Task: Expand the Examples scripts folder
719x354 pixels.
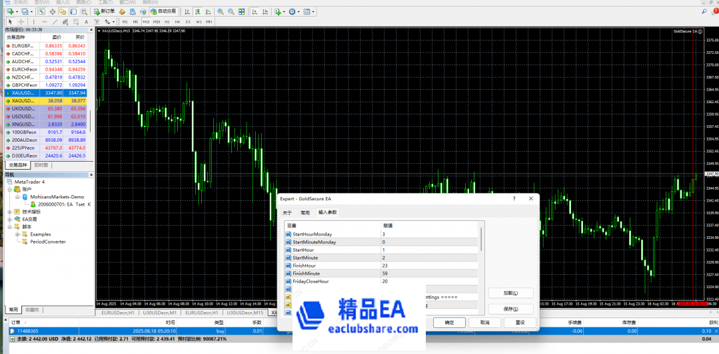Action: click(19, 234)
